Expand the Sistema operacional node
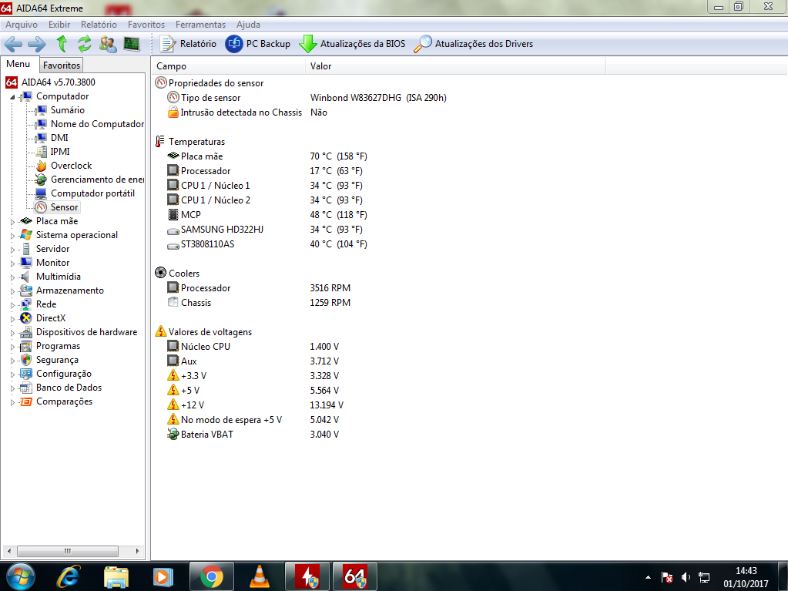Image resolution: width=788 pixels, height=591 pixels. point(12,236)
